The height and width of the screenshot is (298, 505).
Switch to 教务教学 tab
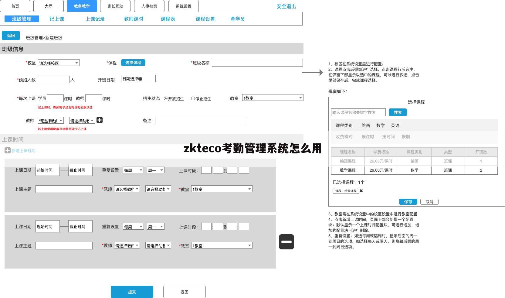pos(82,6)
